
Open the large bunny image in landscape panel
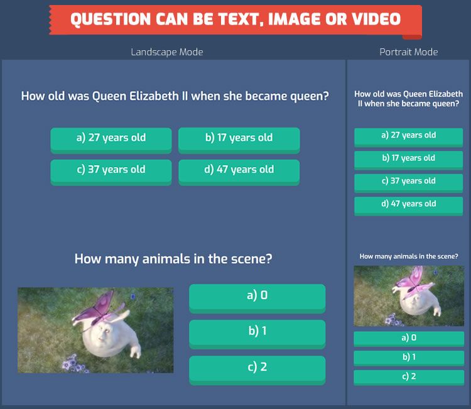click(95, 330)
